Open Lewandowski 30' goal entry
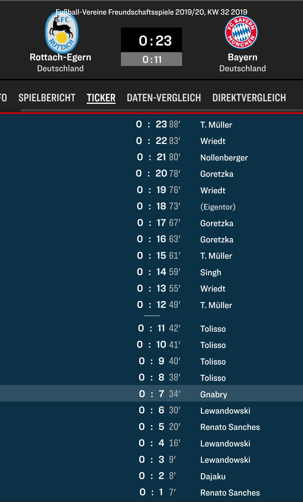 (151, 410)
